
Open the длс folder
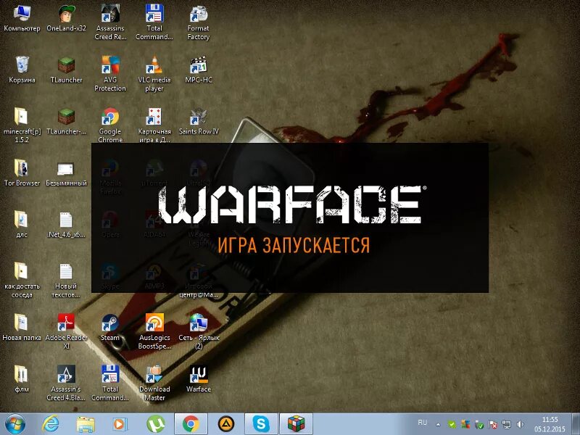22,224
